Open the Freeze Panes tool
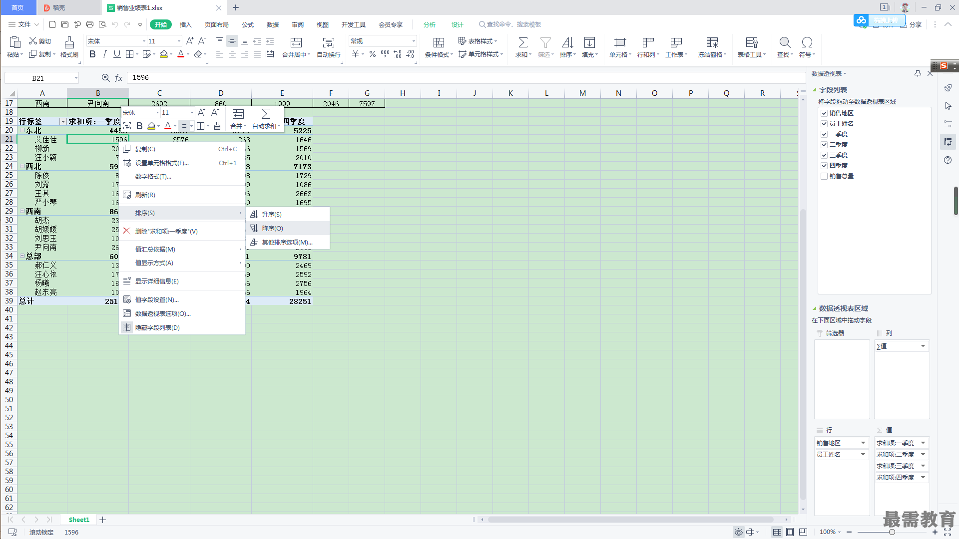This screenshot has width=959, height=539. click(x=712, y=42)
